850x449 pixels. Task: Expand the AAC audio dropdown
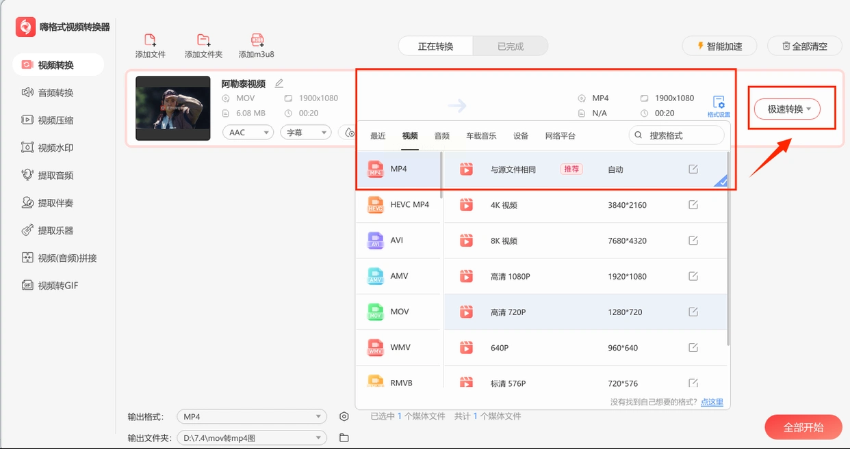point(248,133)
